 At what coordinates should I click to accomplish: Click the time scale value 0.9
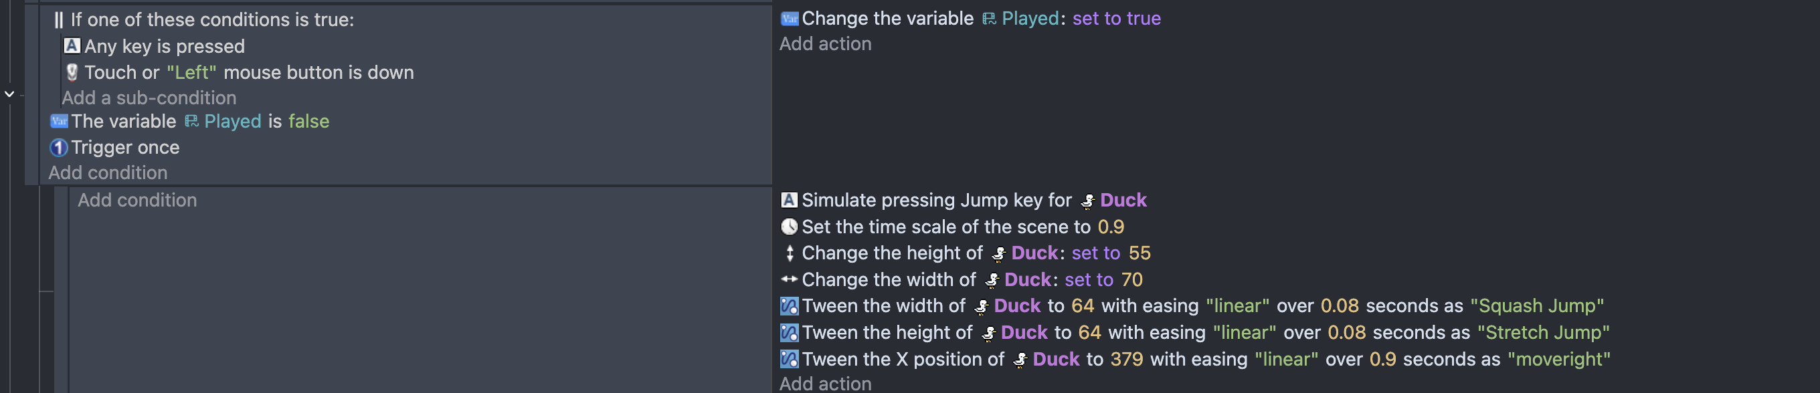pyautogui.click(x=1111, y=227)
